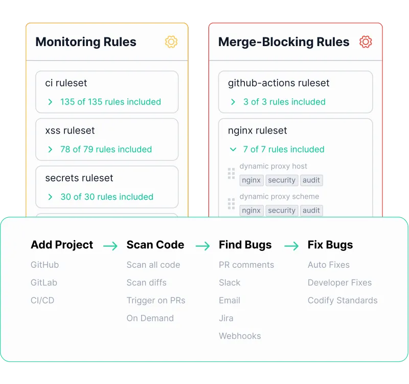Open Auto Fixes under Fix Bugs
409x384 pixels.
pyautogui.click(x=329, y=265)
